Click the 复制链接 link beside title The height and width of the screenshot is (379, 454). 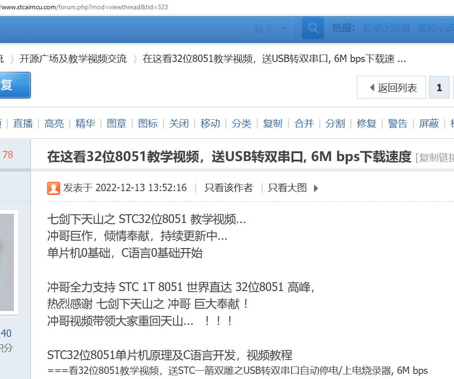pyautogui.click(x=435, y=158)
